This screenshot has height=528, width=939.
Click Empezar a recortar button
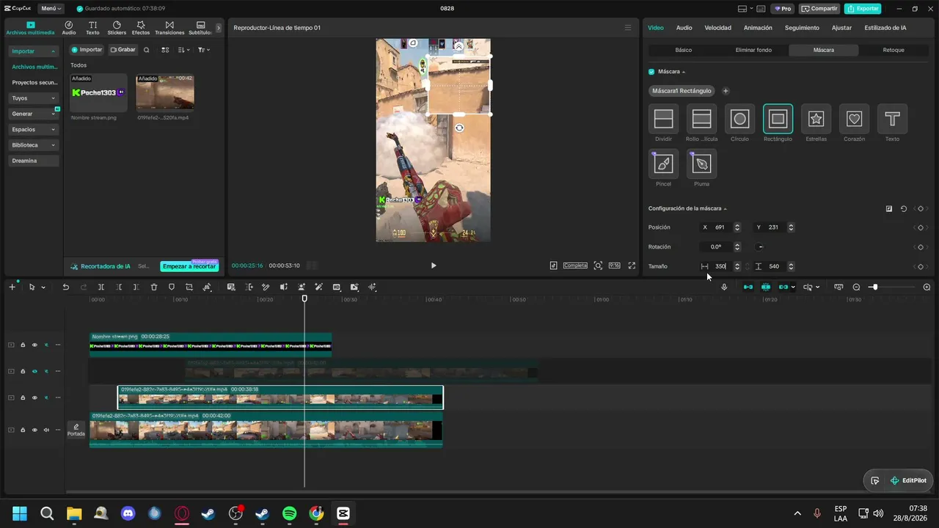tap(189, 266)
